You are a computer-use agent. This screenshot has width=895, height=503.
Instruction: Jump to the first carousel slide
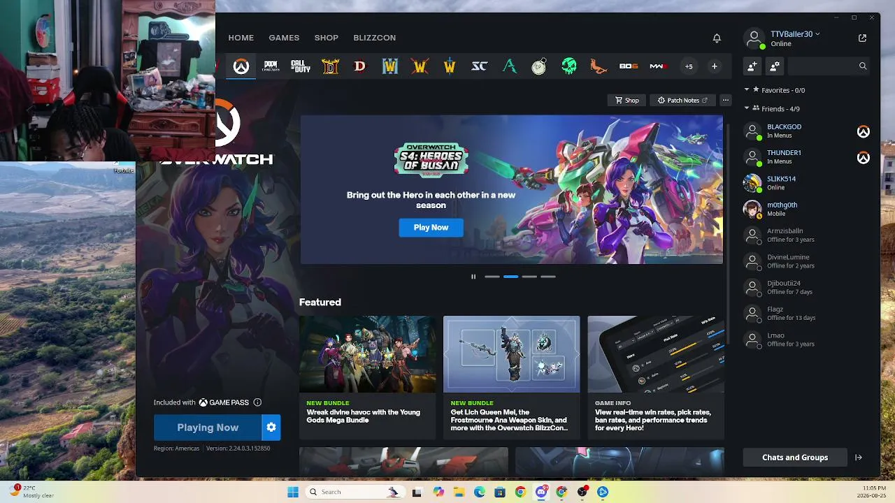492,277
